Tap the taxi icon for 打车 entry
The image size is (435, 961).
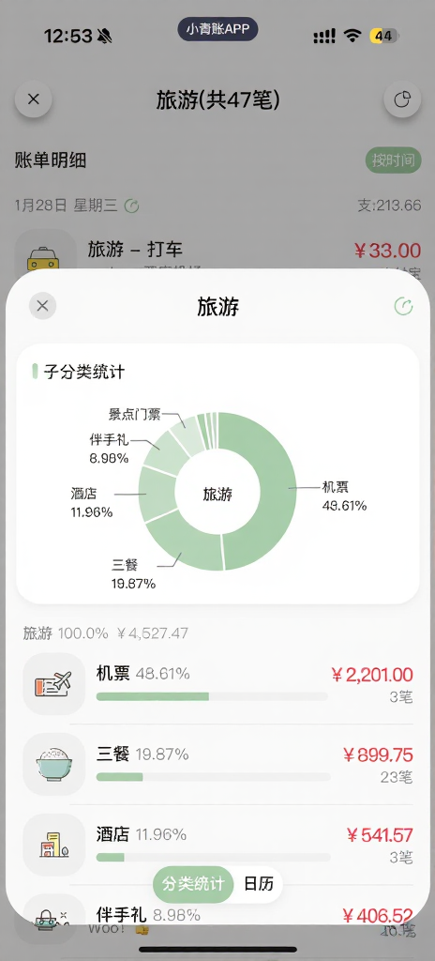click(x=45, y=252)
